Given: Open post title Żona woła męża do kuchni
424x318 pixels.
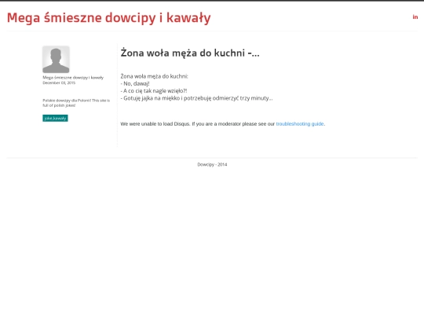Looking at the screenshot, I should (190, 53).
